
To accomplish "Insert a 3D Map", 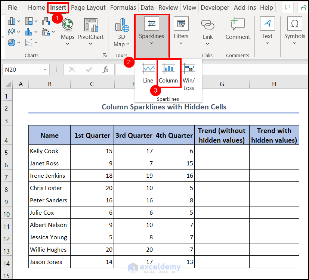I will [121, 32].
